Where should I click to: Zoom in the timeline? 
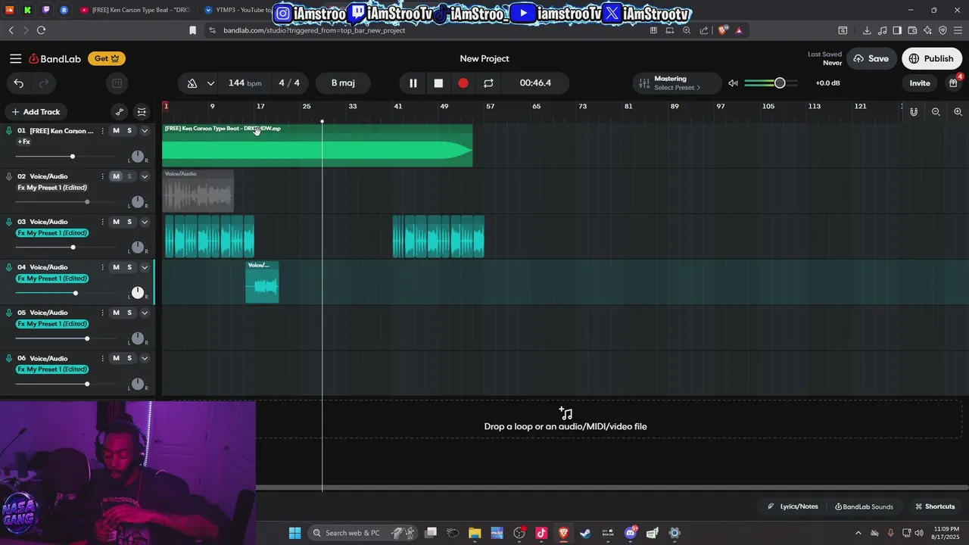[x=958, y=112]
